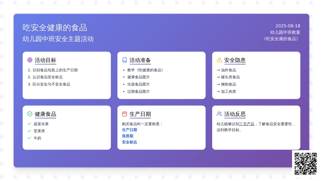The image size is (323, 181).
Task: Click list item 区分安全与不安全食品
Action: [51, 84]
